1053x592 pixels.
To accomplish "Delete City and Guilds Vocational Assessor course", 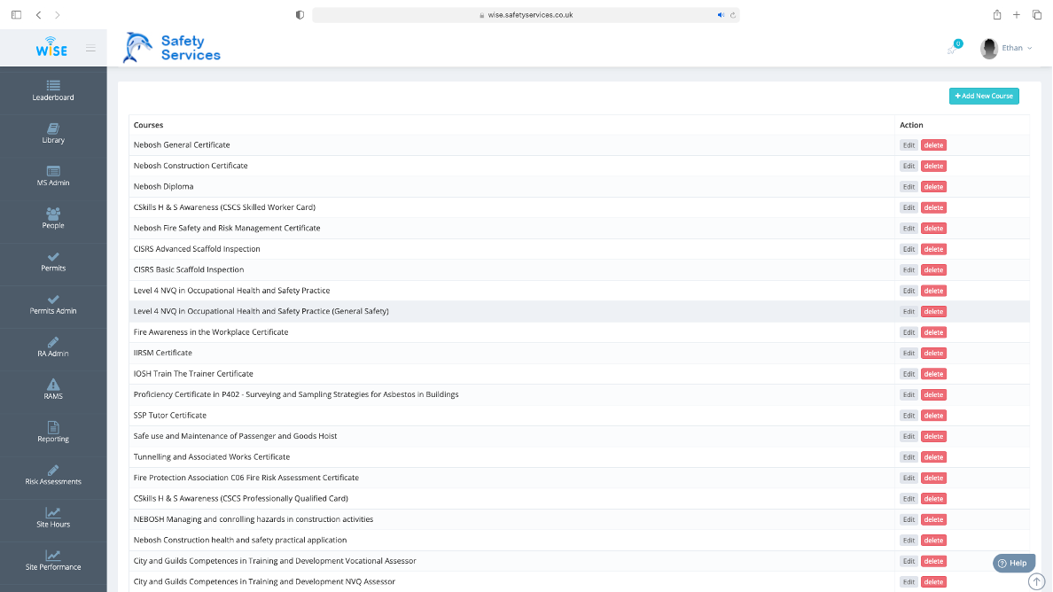I will click(x=933, y=561).
